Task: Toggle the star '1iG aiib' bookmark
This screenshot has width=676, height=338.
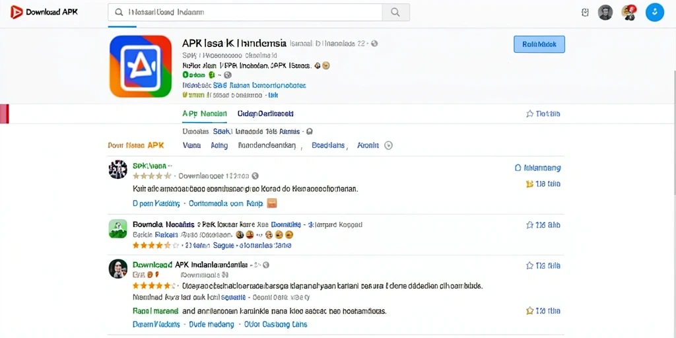Action: (x=543, y=225)
